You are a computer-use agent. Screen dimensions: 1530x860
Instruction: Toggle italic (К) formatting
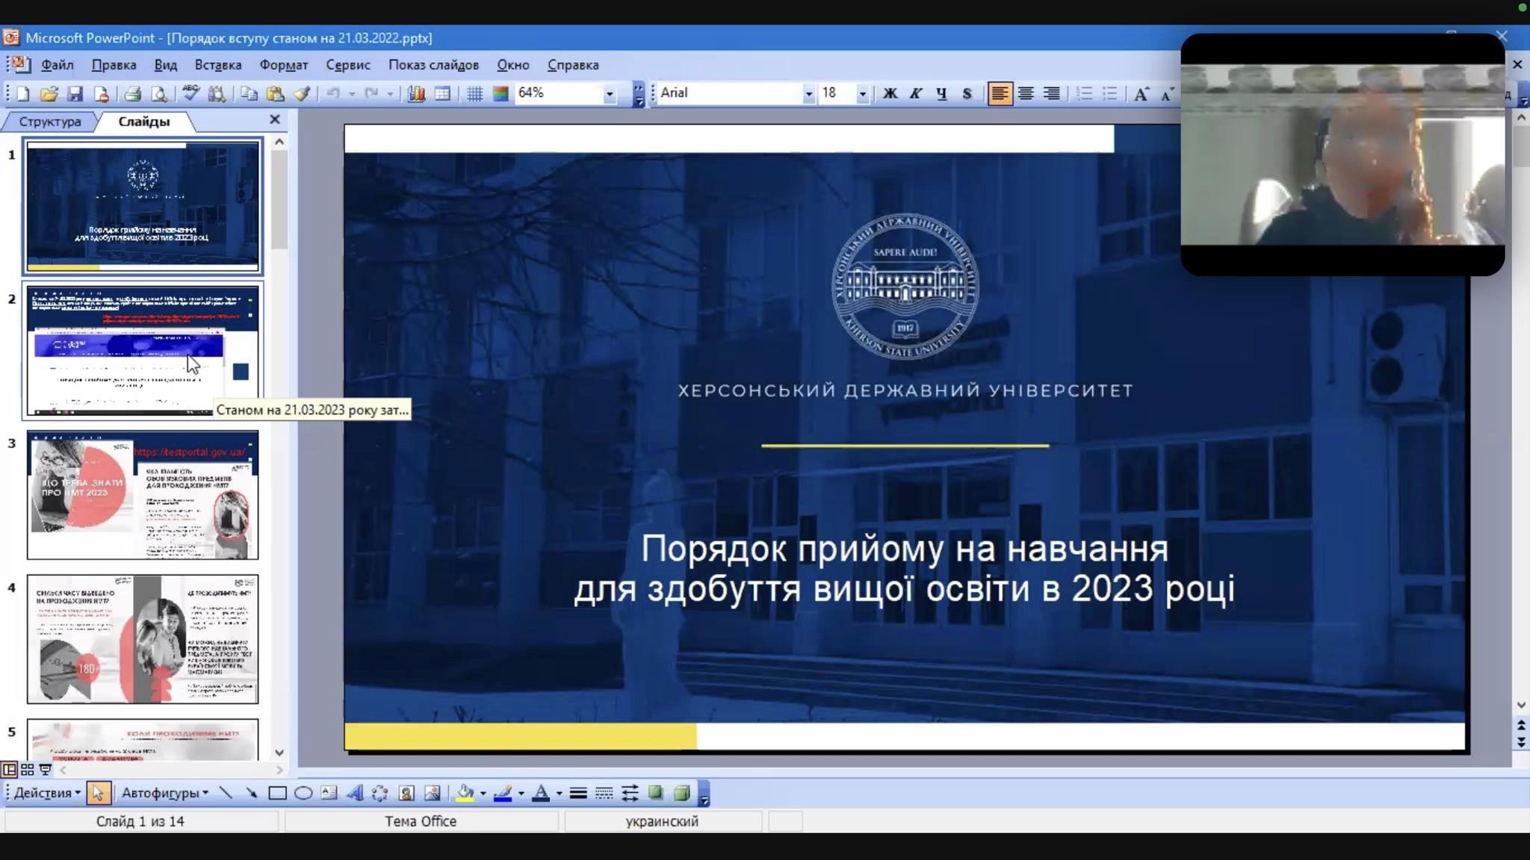coord(915,93)
